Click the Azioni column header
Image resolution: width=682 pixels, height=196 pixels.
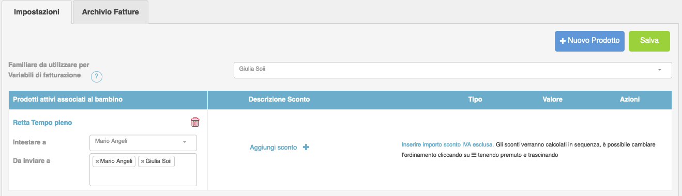pyautogui.click(x=630, y=99)
